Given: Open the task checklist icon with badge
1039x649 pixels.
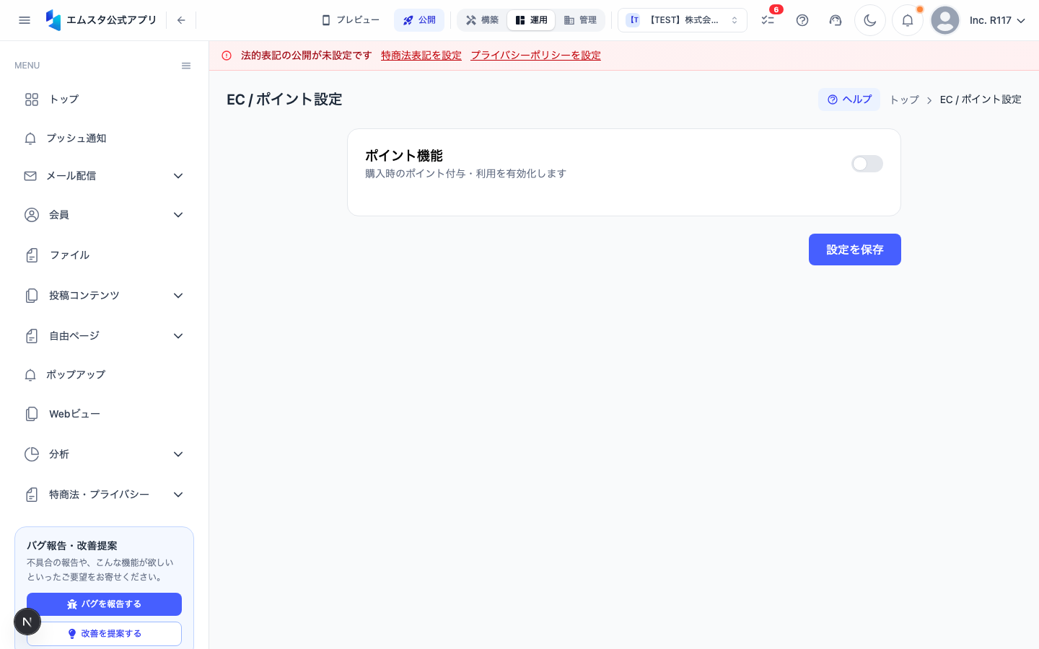Looking at the screenshot, I should 768,20.
